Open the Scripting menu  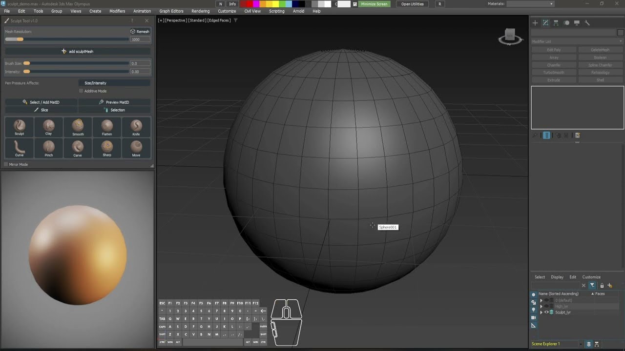(277, 11)
